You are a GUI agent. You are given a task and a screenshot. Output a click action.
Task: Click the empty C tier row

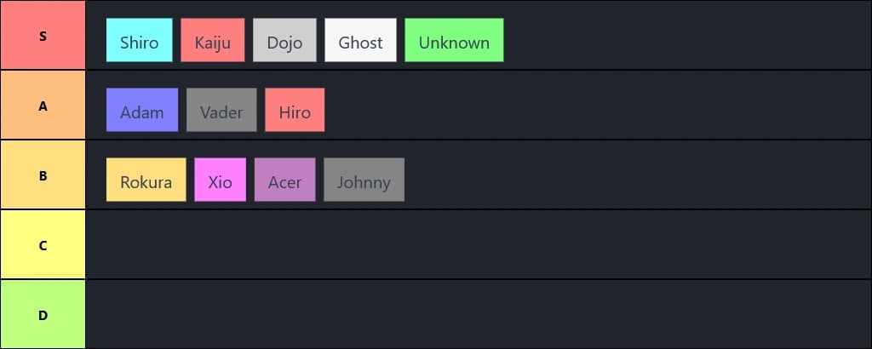(x=477, y=245)
